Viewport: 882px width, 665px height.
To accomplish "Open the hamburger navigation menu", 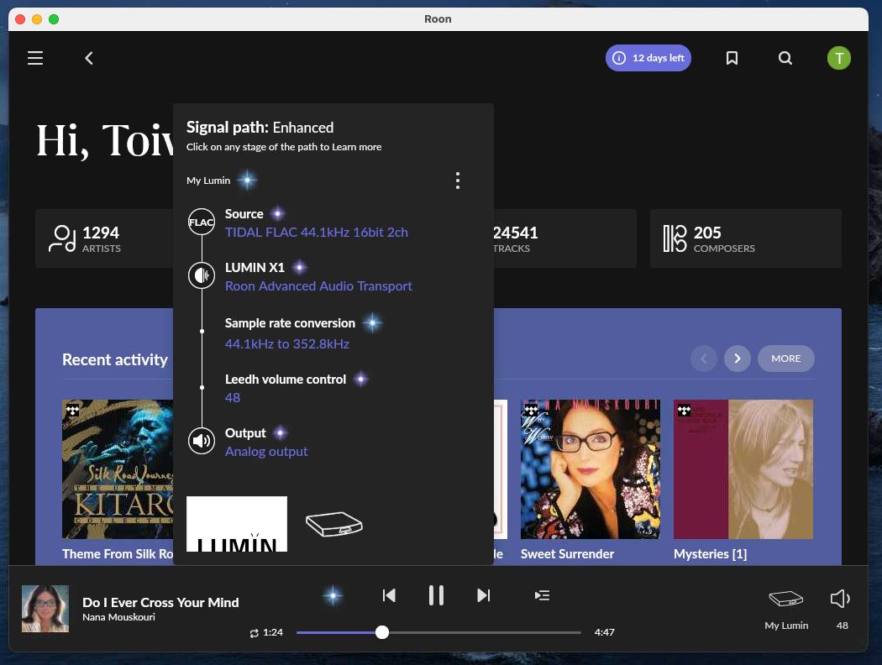I will tap(35, 58).
